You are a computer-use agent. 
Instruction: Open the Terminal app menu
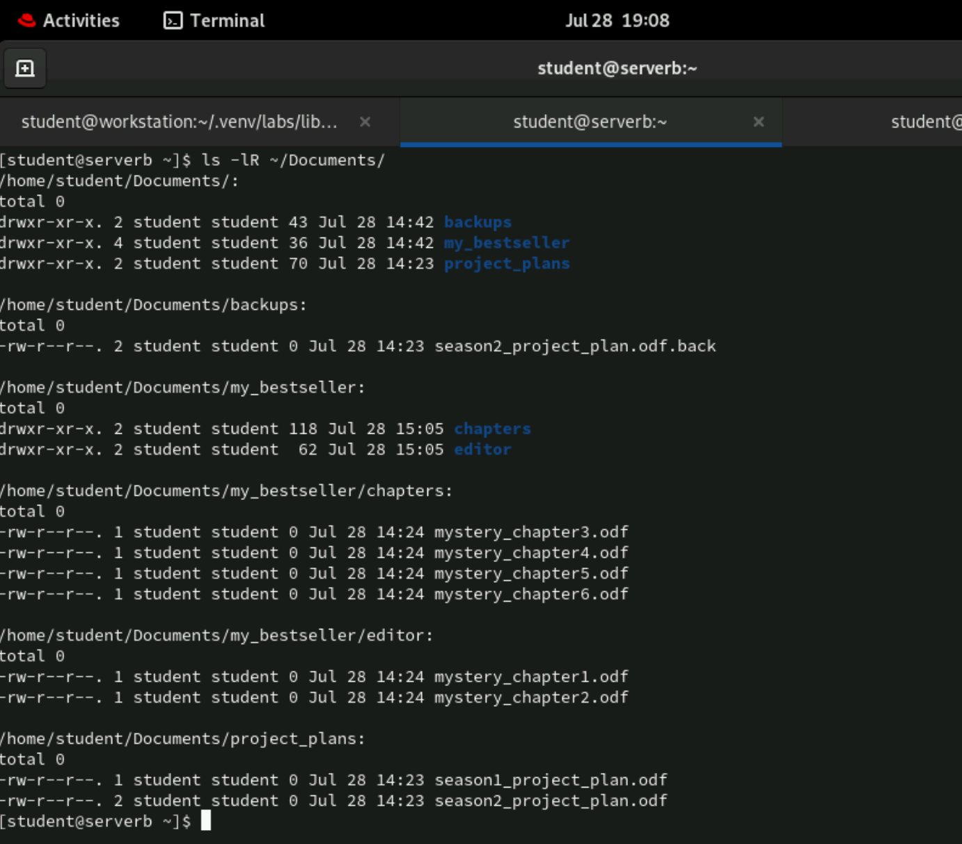(x=214, y=20)
